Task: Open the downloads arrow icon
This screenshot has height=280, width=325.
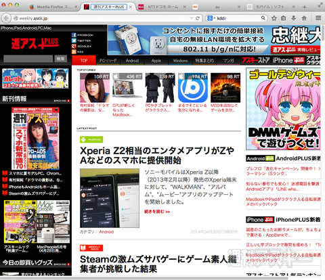Action: point(293,18)
